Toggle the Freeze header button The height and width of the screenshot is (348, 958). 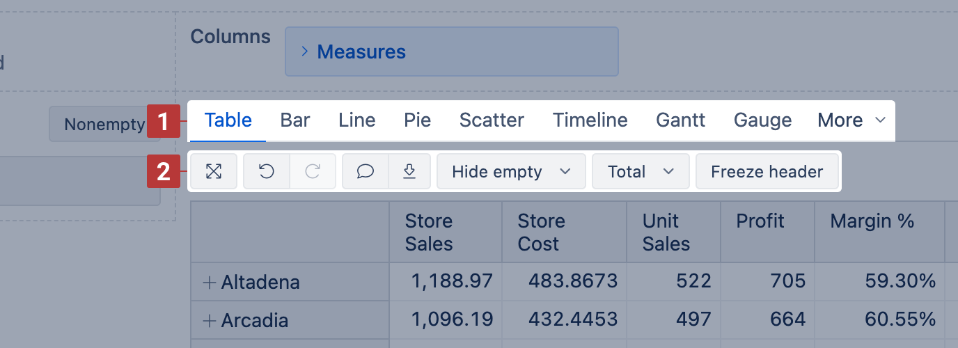pos(767,172)
